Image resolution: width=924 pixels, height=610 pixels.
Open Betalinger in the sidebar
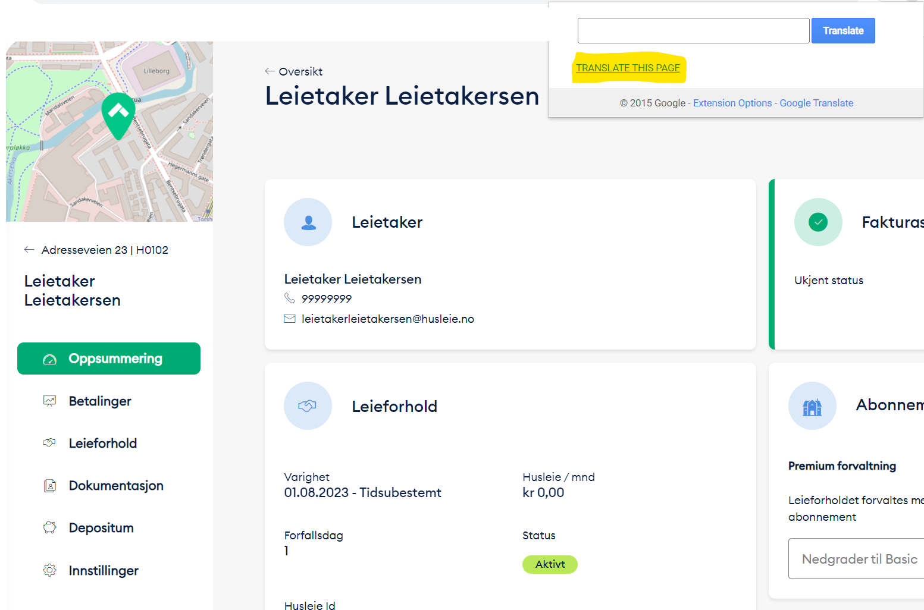tap(100, 401)
